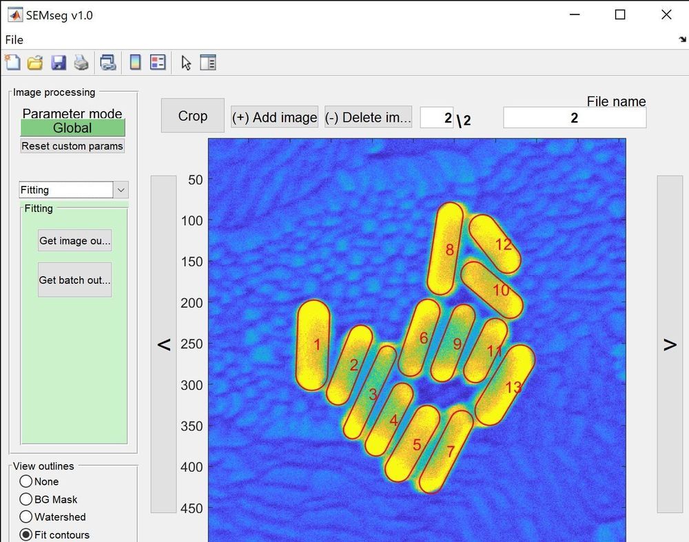The image size is (689, 542).
Task: Choose the Watershed outline radio button
Action: [26, 517]
